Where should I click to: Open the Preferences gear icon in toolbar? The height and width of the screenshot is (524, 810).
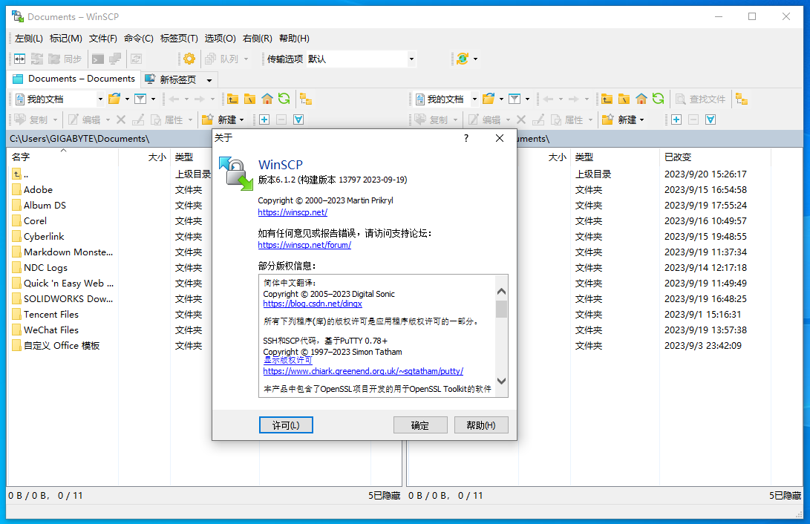click(x=189, y=59)
